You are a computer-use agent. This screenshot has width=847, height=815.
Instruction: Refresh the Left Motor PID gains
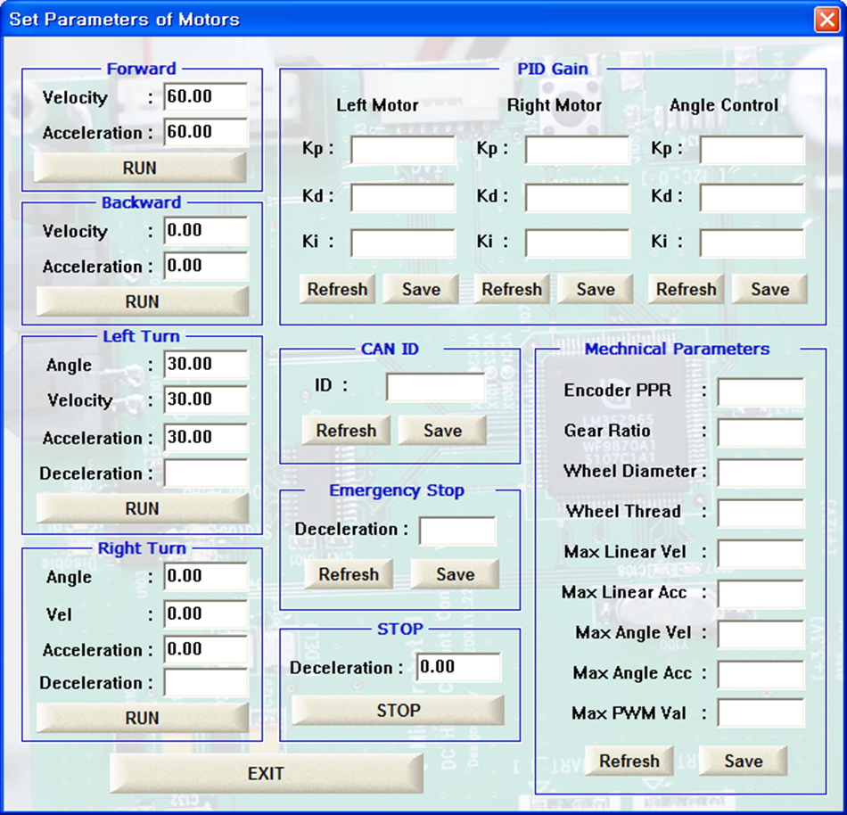tap(337, 289)
